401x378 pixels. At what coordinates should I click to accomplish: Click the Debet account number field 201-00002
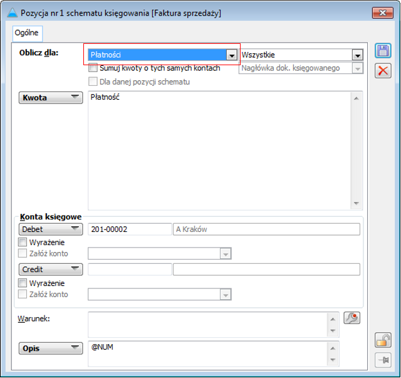coord(130,229)
